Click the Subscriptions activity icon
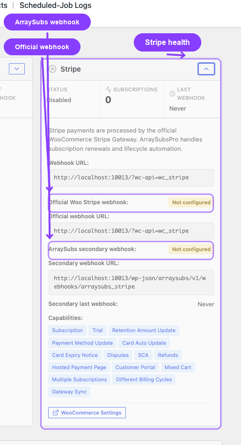 108,89
